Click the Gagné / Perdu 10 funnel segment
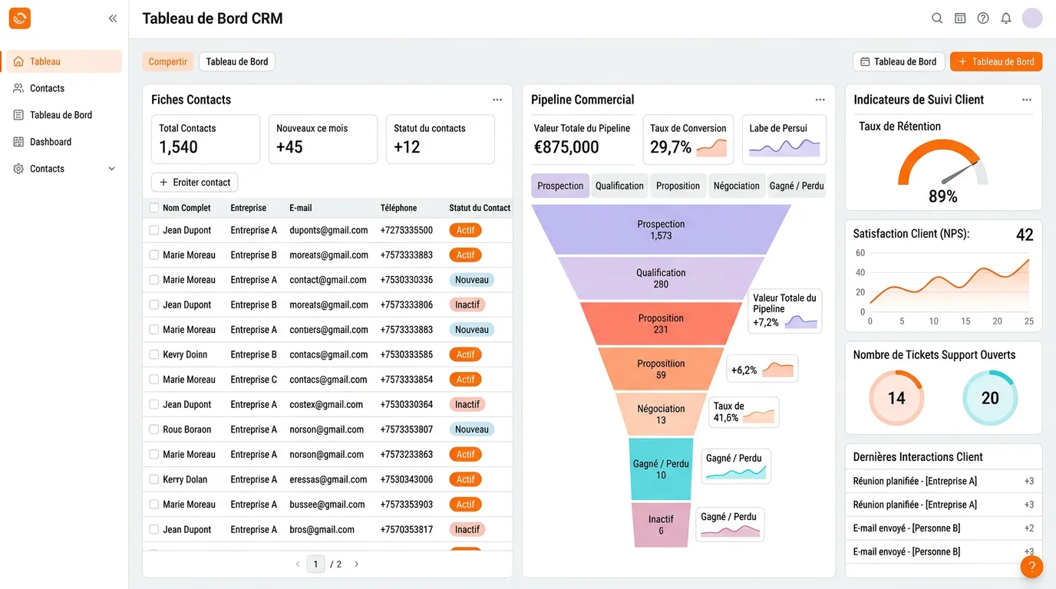 click(661, 469)
